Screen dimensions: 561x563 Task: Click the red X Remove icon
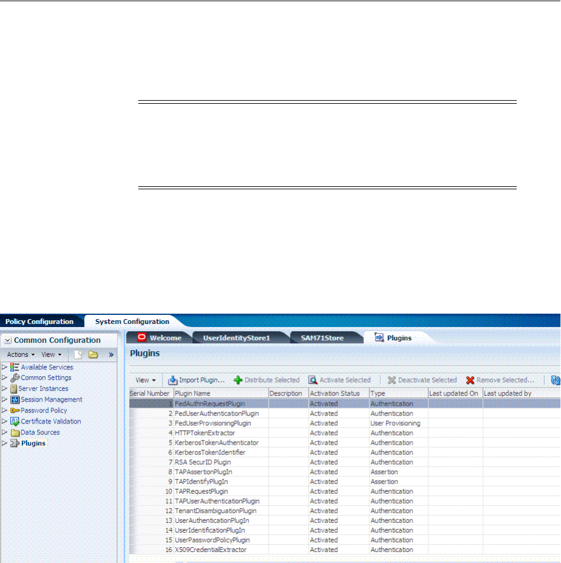click(x=470, y=380)
